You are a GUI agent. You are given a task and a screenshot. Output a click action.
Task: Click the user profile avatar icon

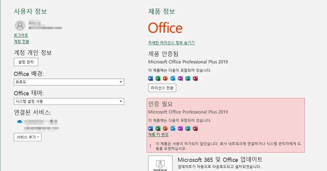pyautogui.click(x=20, y=25)
